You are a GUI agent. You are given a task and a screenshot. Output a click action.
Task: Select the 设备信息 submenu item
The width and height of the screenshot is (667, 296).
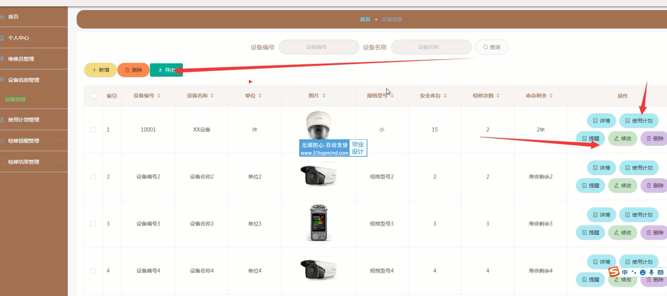[15, 99]
